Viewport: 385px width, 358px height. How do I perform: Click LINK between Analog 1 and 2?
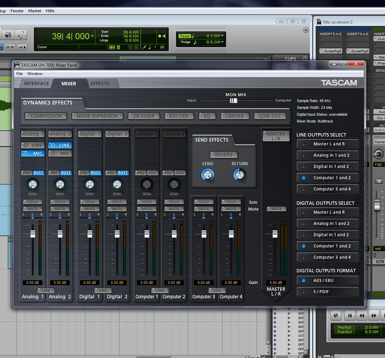[x=46, y=290]
